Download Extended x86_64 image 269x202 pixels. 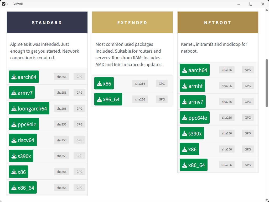pyautogui.click(x=108, y=99)
